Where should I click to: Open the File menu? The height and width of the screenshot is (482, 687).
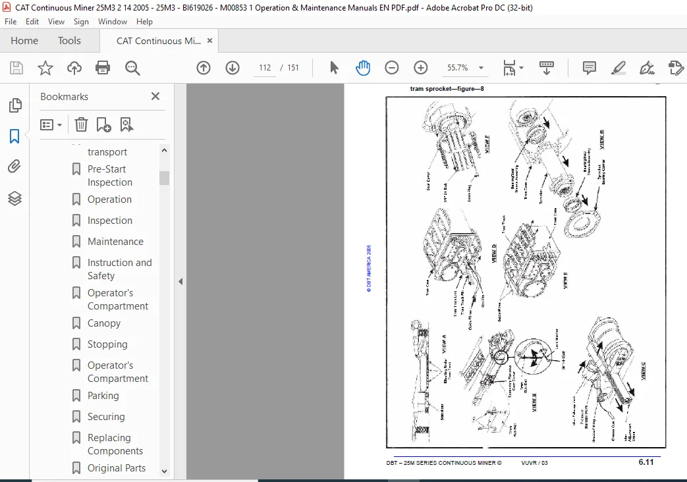click(11, 22)
